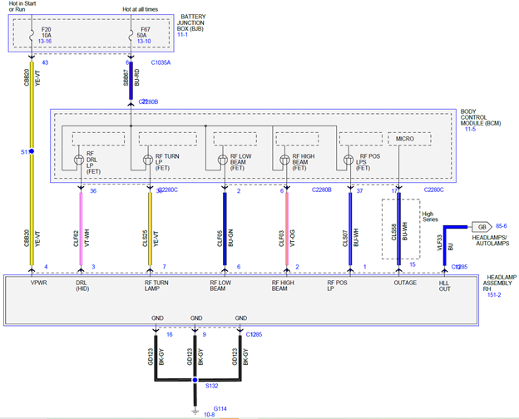
Task: Click the 'High Series' note
Action: pyautogui.click(x=430, y=216)
